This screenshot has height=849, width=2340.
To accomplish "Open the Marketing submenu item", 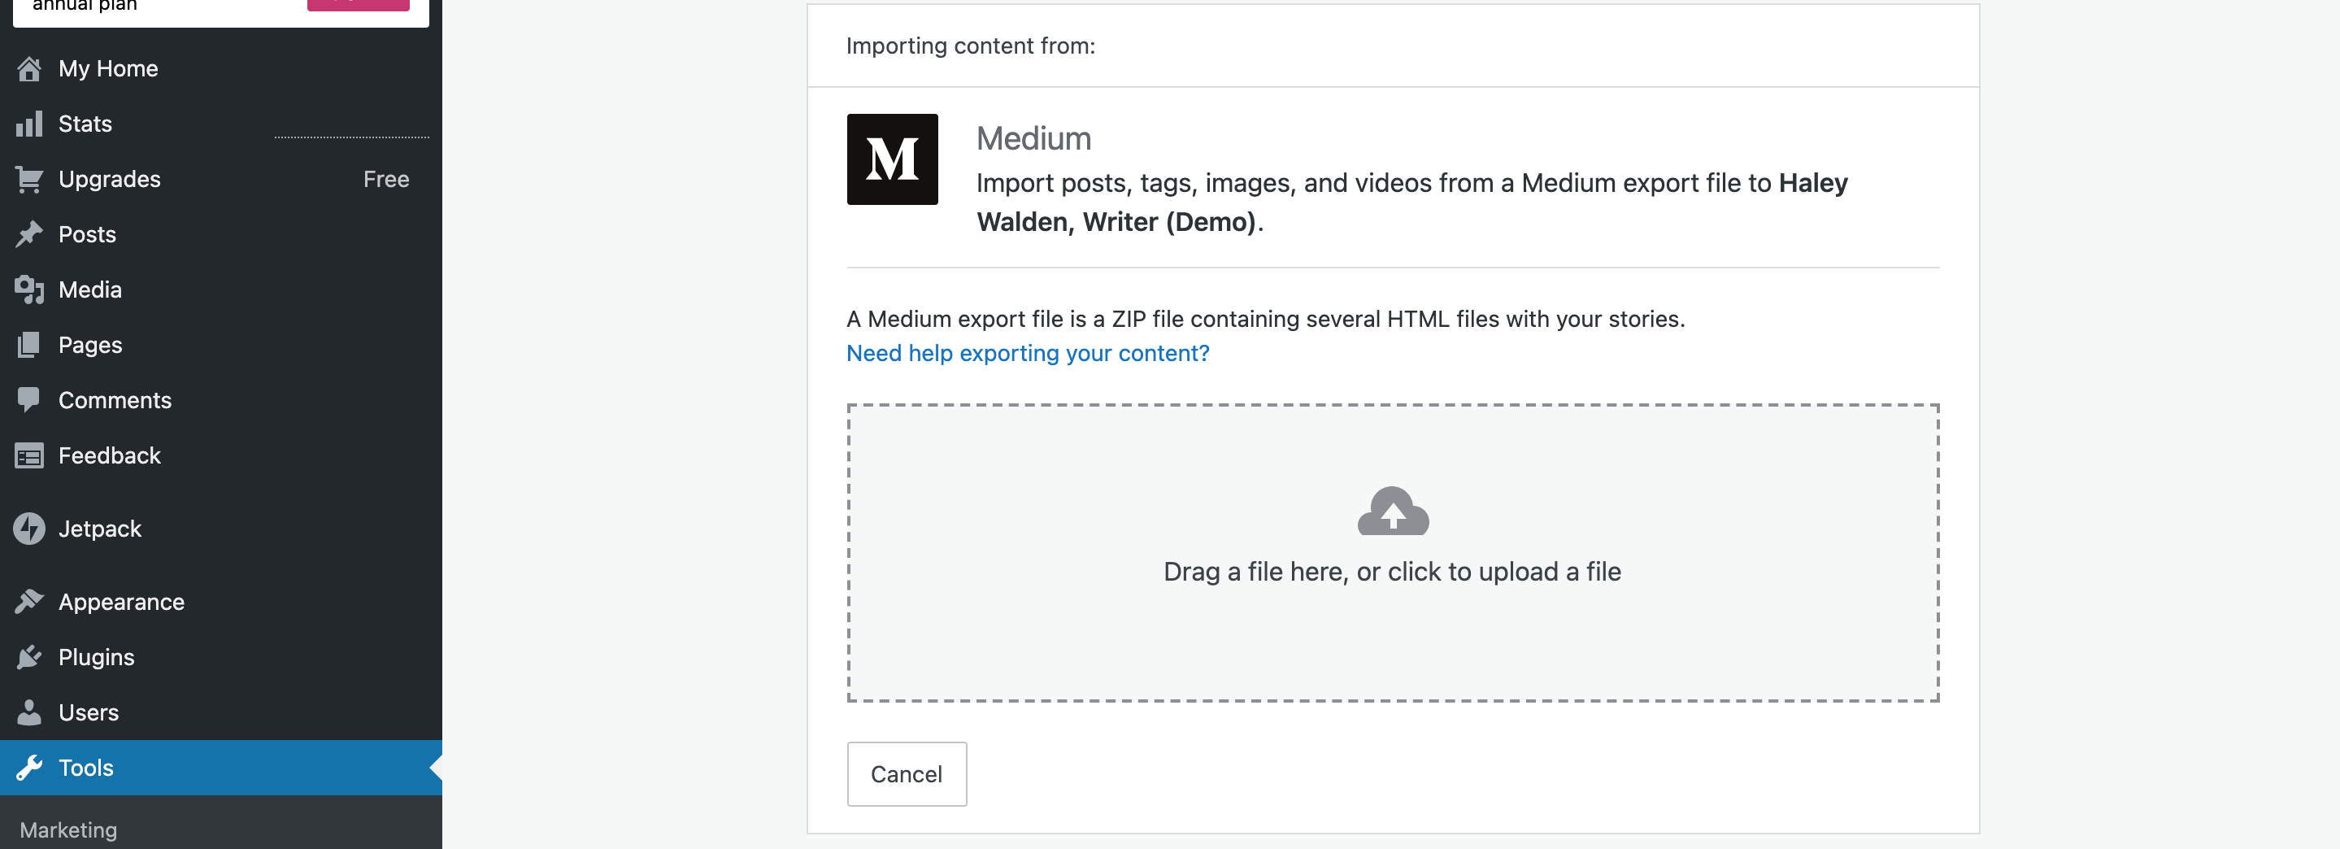I will (x=68, y=830).
